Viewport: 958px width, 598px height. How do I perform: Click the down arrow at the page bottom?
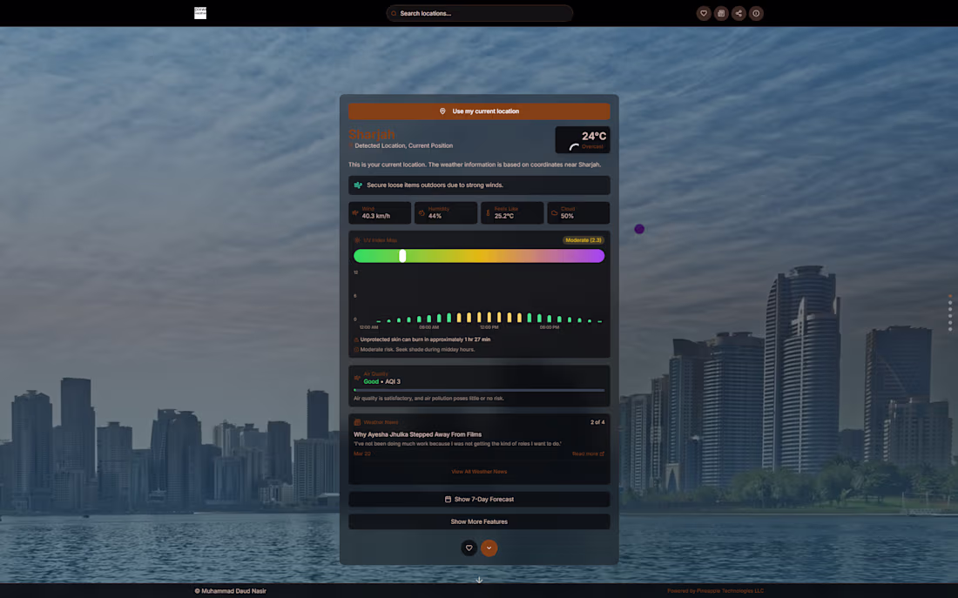click(x=479, y=580)
